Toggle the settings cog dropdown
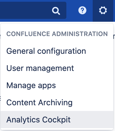Viewport: 115px width, 131px height. 103,10
